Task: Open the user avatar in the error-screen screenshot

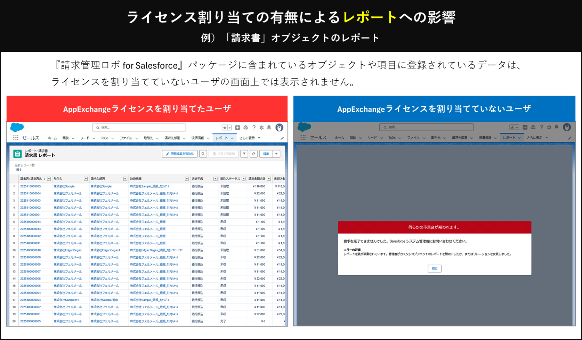Action: coord(567,127)
